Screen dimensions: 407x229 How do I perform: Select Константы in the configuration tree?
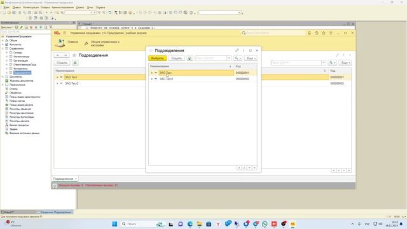(x=15, y=45)
